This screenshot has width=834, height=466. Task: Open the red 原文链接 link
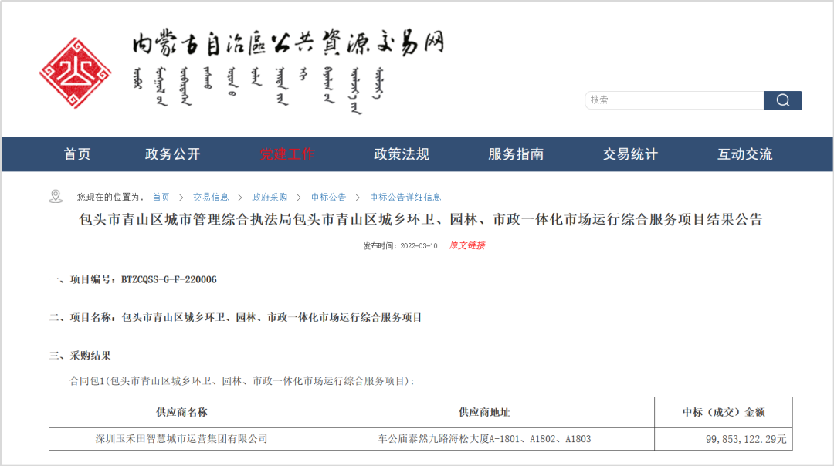[x=467, y=245]
